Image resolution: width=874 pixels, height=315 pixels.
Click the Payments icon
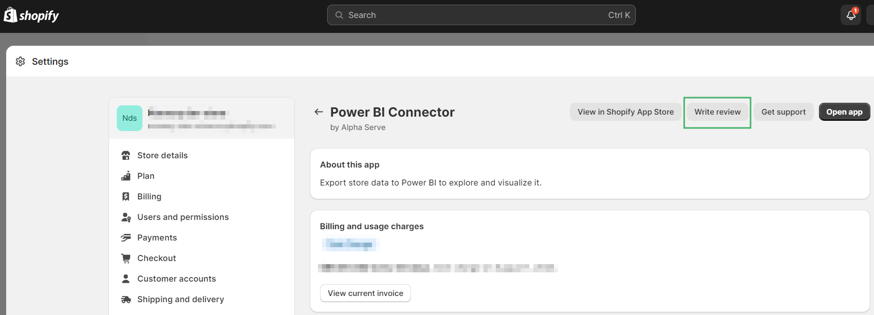tap(126, 237)
